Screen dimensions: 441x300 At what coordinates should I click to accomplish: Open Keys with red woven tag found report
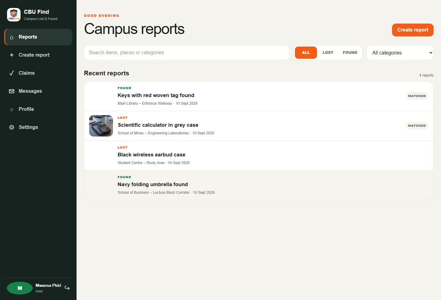[x=259, y=96]
